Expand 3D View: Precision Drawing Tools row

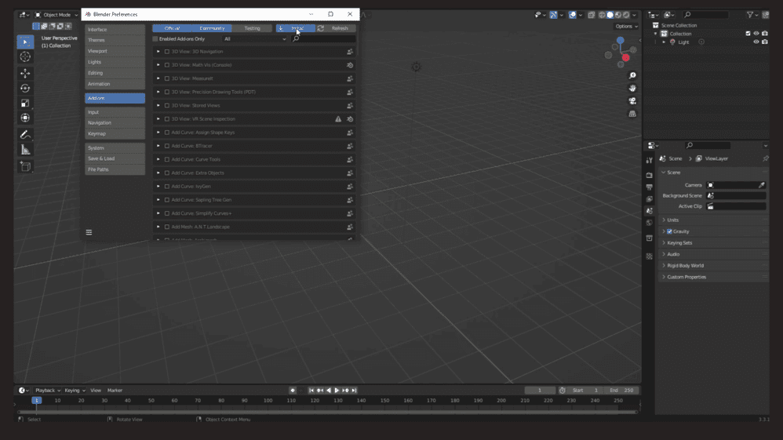tap(158, 92)
